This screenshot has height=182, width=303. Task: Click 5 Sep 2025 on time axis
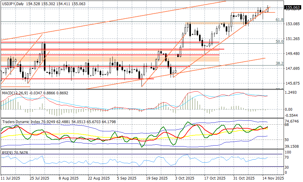coord(126,178)
